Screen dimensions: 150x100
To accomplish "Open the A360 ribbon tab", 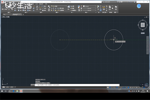I will coord(37,4).
